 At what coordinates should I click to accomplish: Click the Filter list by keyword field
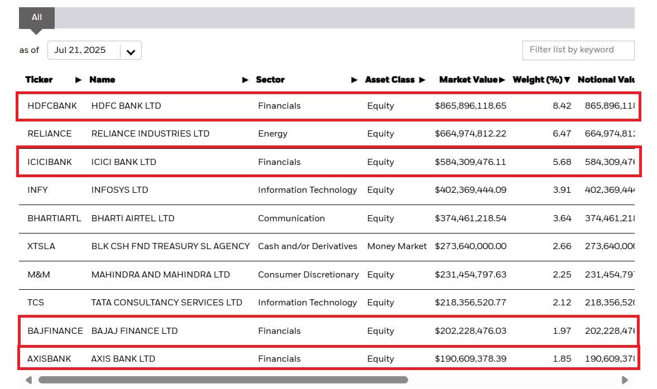[x=578, y=50]
